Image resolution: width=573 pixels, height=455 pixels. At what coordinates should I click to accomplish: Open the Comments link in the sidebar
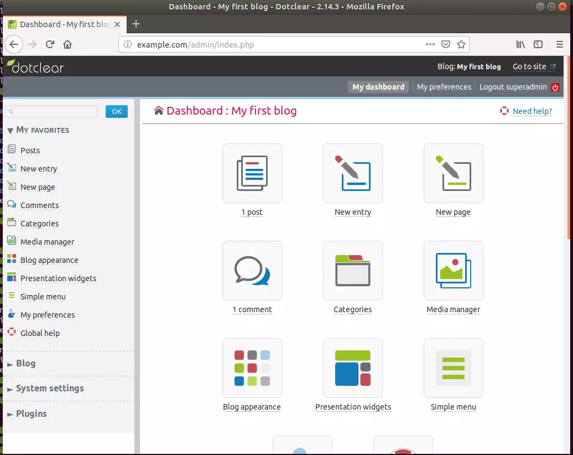click(39, 205)
